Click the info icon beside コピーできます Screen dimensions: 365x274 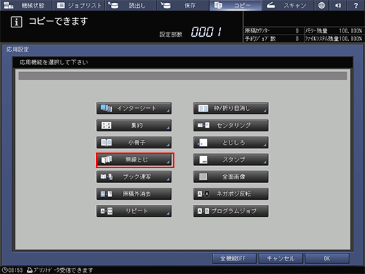[16, 22]
